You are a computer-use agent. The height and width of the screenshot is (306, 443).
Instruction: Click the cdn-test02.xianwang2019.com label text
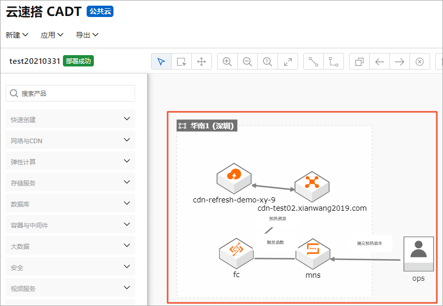[x=312, y=208]
